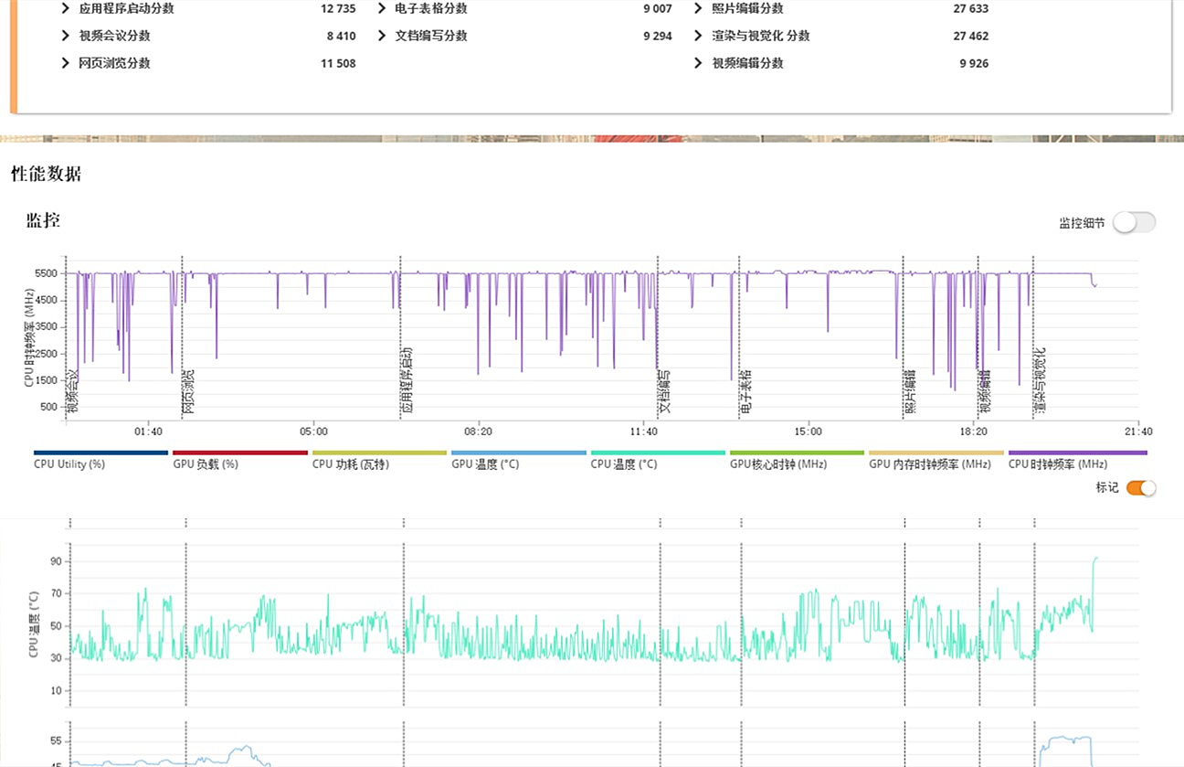Enable the 监控细节 toggle switch

coord(1134,222)
